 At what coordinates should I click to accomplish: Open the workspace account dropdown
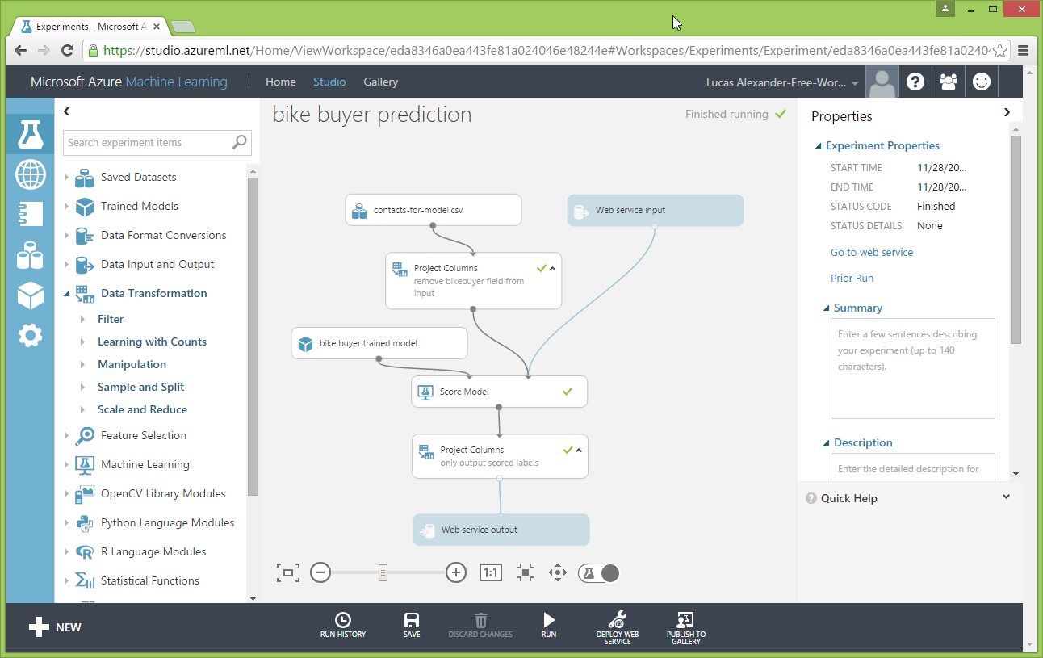pyautogui.click(x=782, y=82)
